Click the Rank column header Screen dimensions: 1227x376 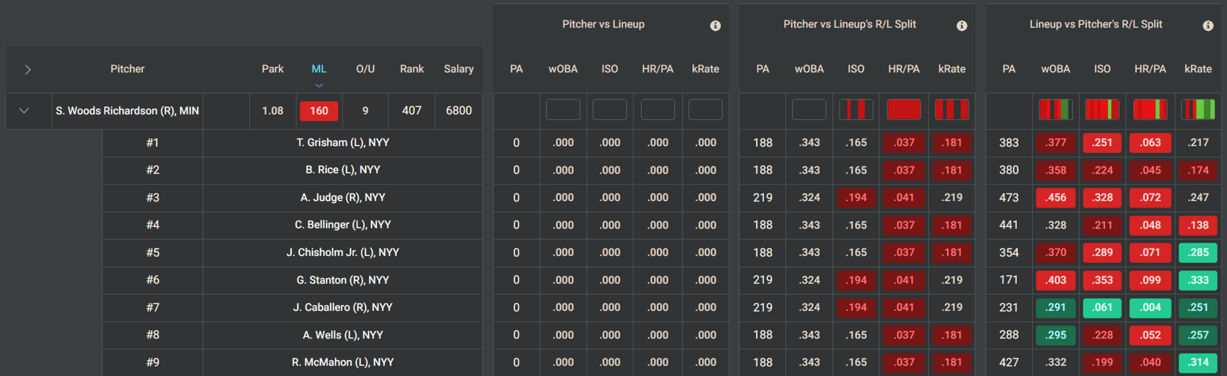point(412,69)
